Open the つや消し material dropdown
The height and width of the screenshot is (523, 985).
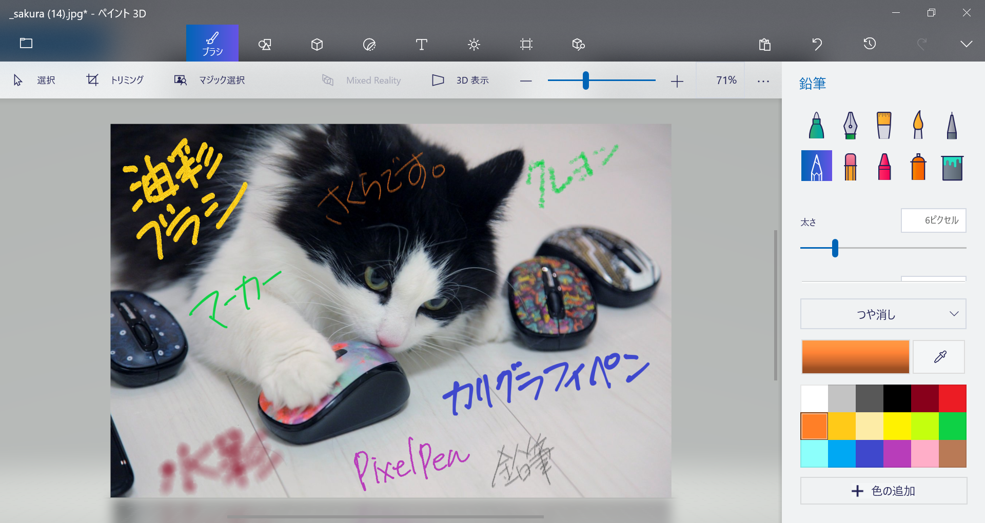(883, 314)
